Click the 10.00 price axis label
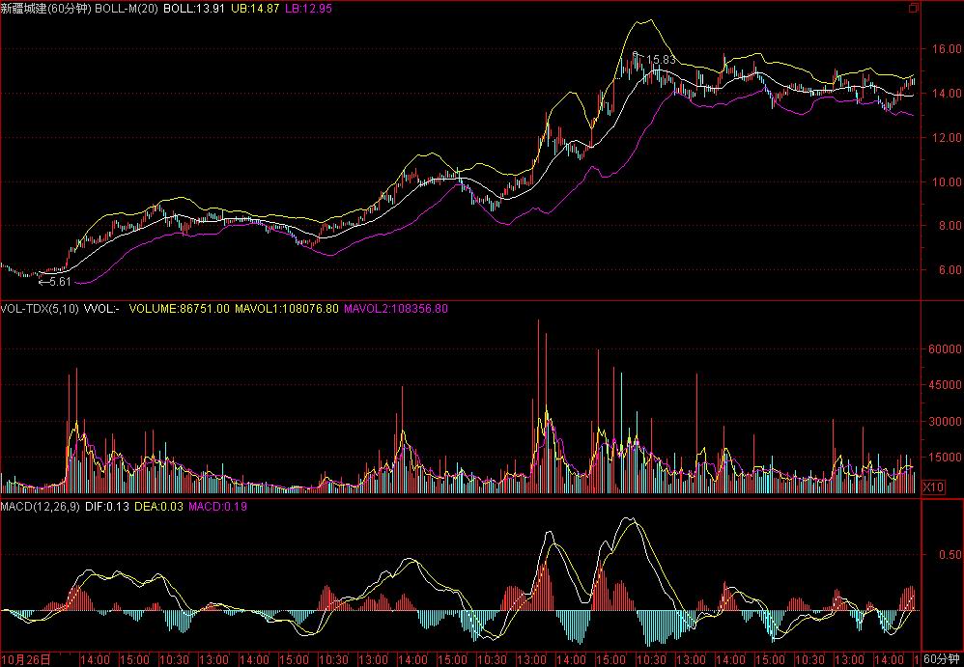The width and height of the screenshot is (964, 667). pyautogui.click(x=947, y=181)
